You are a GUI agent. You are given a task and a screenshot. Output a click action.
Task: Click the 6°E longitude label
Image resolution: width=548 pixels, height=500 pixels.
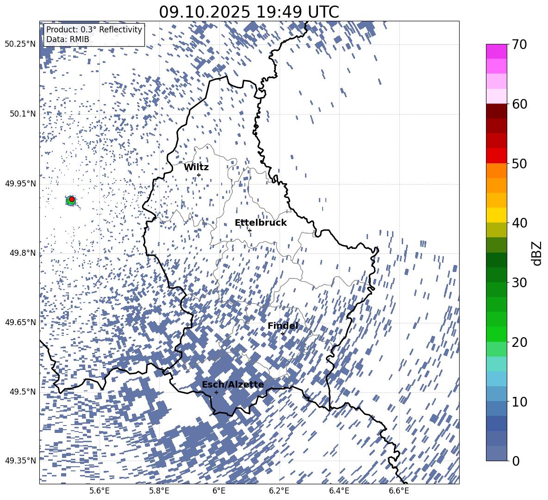pyautogui.click(x=219, y=491)
